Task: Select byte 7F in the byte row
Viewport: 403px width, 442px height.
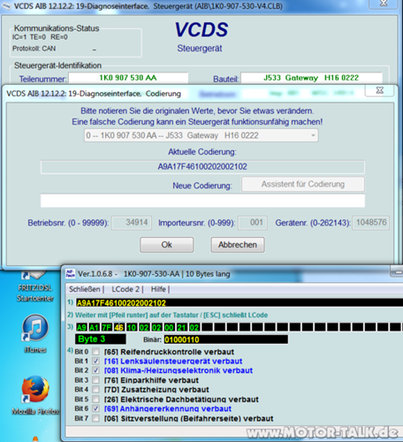Action: (107, 327)
